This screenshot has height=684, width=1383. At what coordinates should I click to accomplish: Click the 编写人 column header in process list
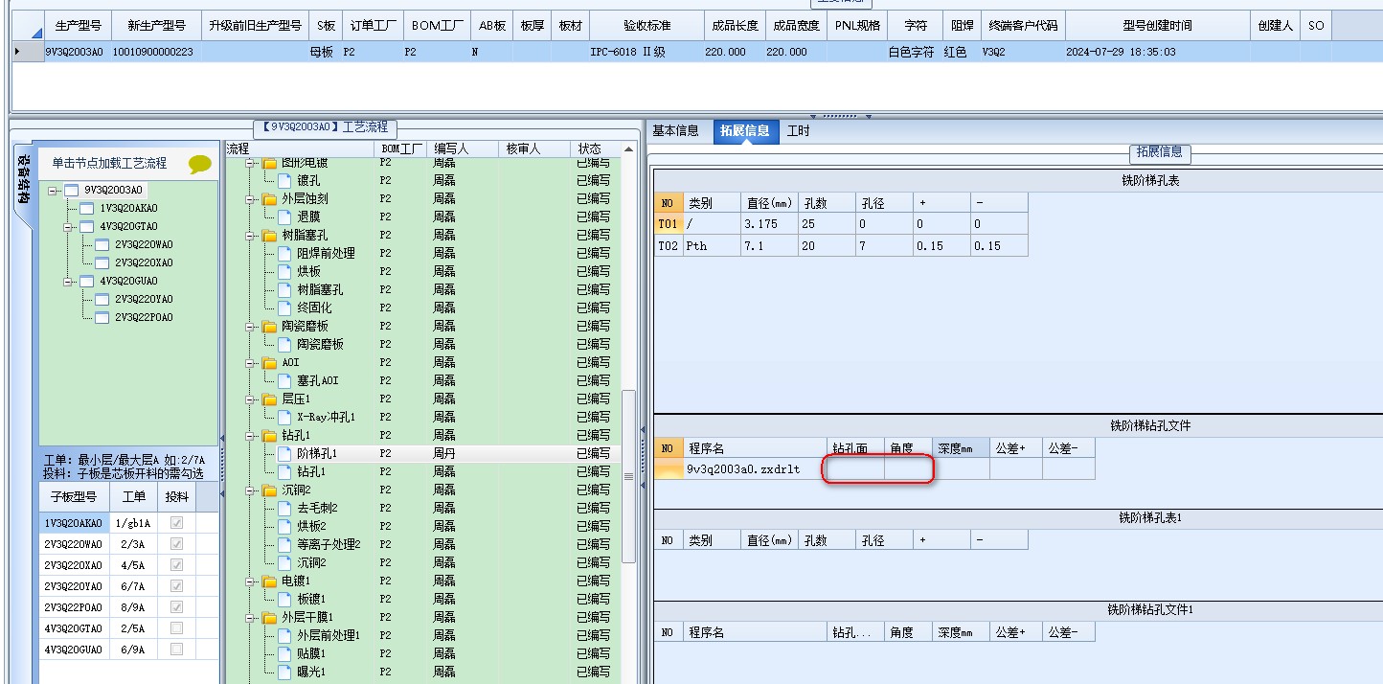tap(464, 148)
